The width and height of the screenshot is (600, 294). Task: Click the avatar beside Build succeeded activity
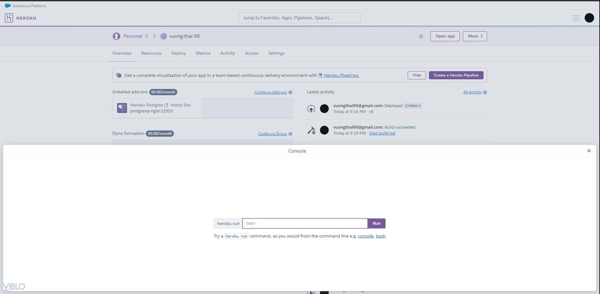(324, 130)
